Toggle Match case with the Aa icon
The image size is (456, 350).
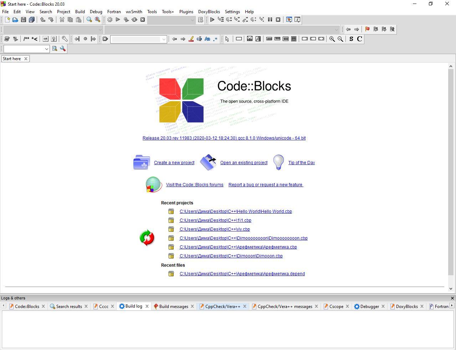(x=207, y=39)
